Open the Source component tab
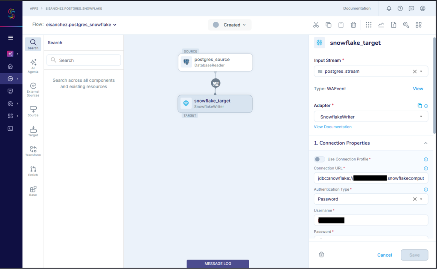Image resolution: width=437 pixels, height=269 pixels. click(x=33, y=111)
